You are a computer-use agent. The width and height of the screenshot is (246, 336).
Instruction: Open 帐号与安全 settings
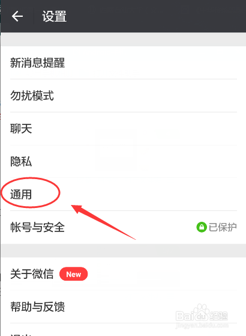[x=123, y=227]
